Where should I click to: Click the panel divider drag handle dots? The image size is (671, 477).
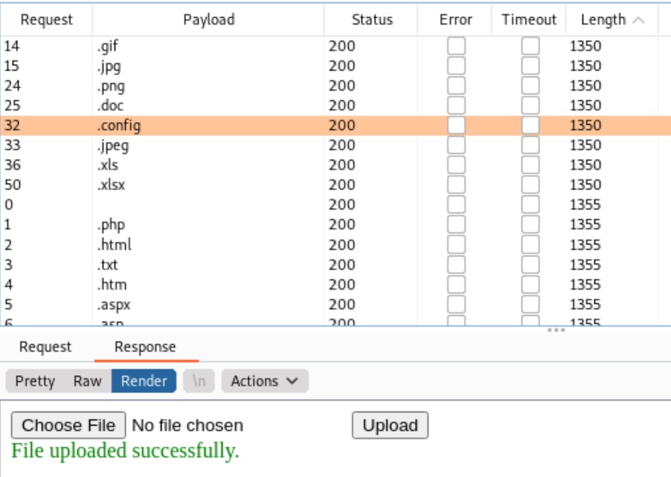[556, 330]
